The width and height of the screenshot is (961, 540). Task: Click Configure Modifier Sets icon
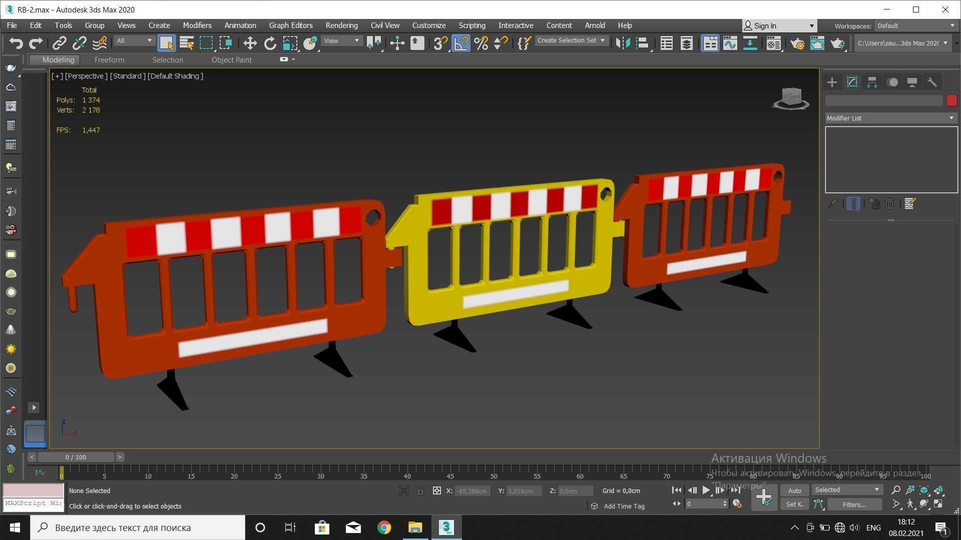click(x=910, y=203)
